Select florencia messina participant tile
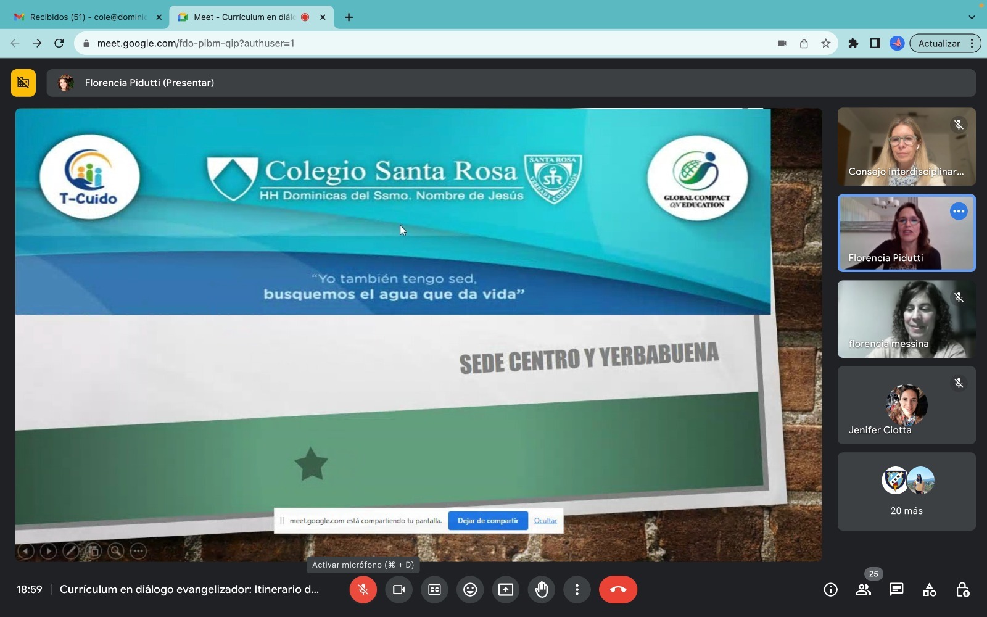The image size is (987, 617). tap(906, 319)
